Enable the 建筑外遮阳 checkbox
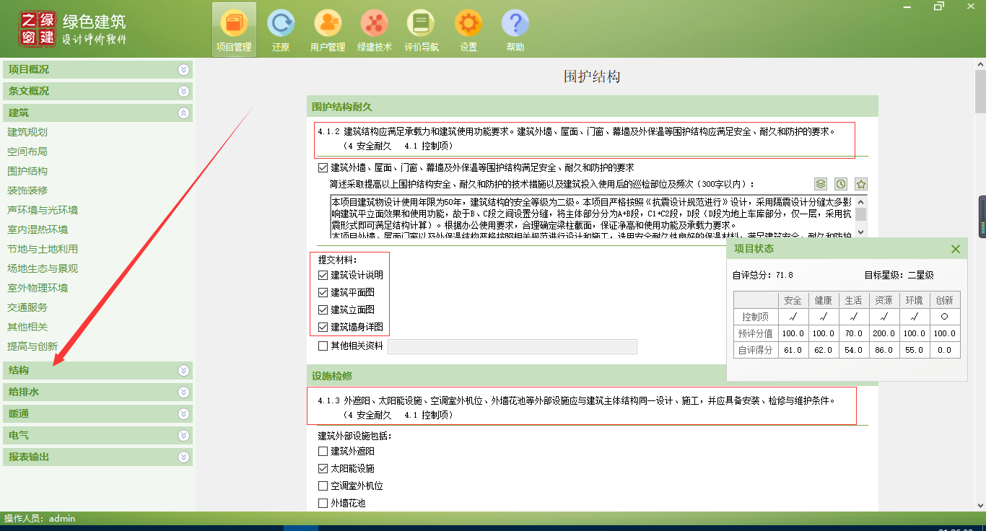 point(323,451)
